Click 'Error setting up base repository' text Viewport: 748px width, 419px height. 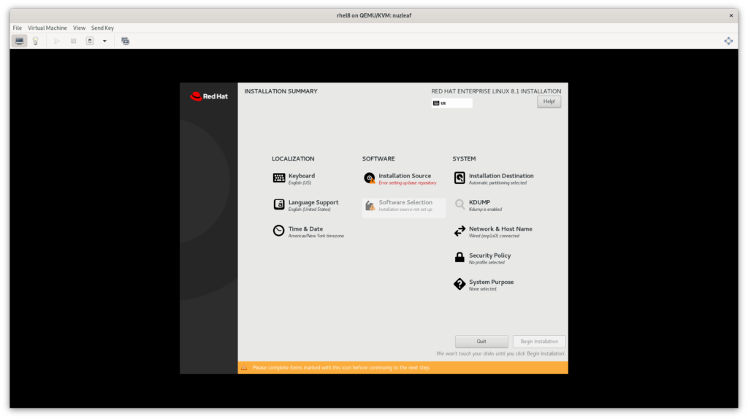pyautogui.click(x=408, y=183)
